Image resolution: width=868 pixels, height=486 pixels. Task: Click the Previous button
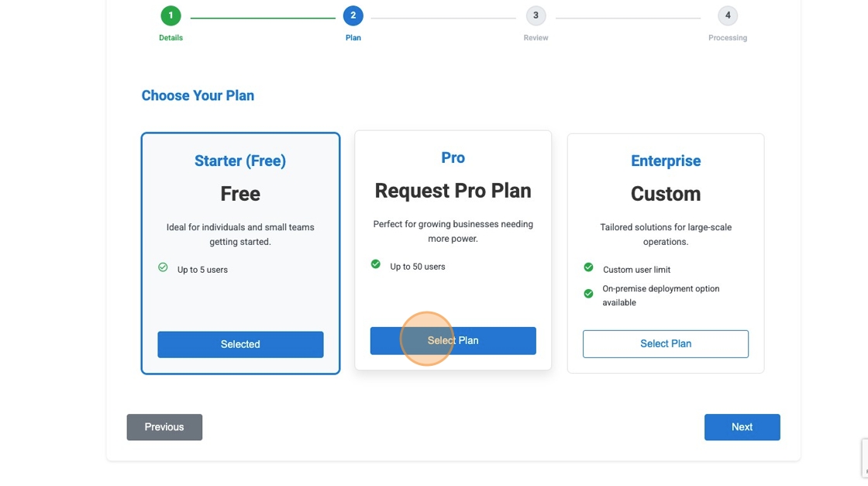pyautogui.click(x=164, y=426)
